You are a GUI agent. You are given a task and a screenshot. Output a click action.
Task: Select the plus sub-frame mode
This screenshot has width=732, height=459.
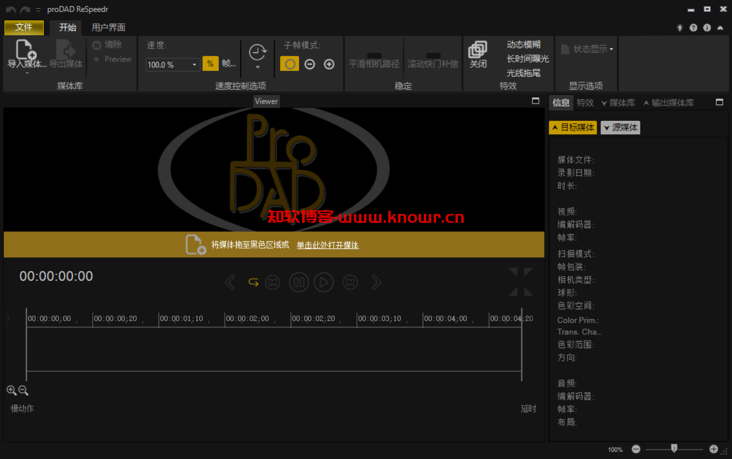point(329,64)
